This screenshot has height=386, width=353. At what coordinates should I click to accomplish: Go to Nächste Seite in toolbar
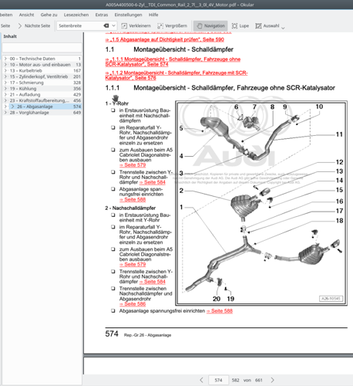34,25
